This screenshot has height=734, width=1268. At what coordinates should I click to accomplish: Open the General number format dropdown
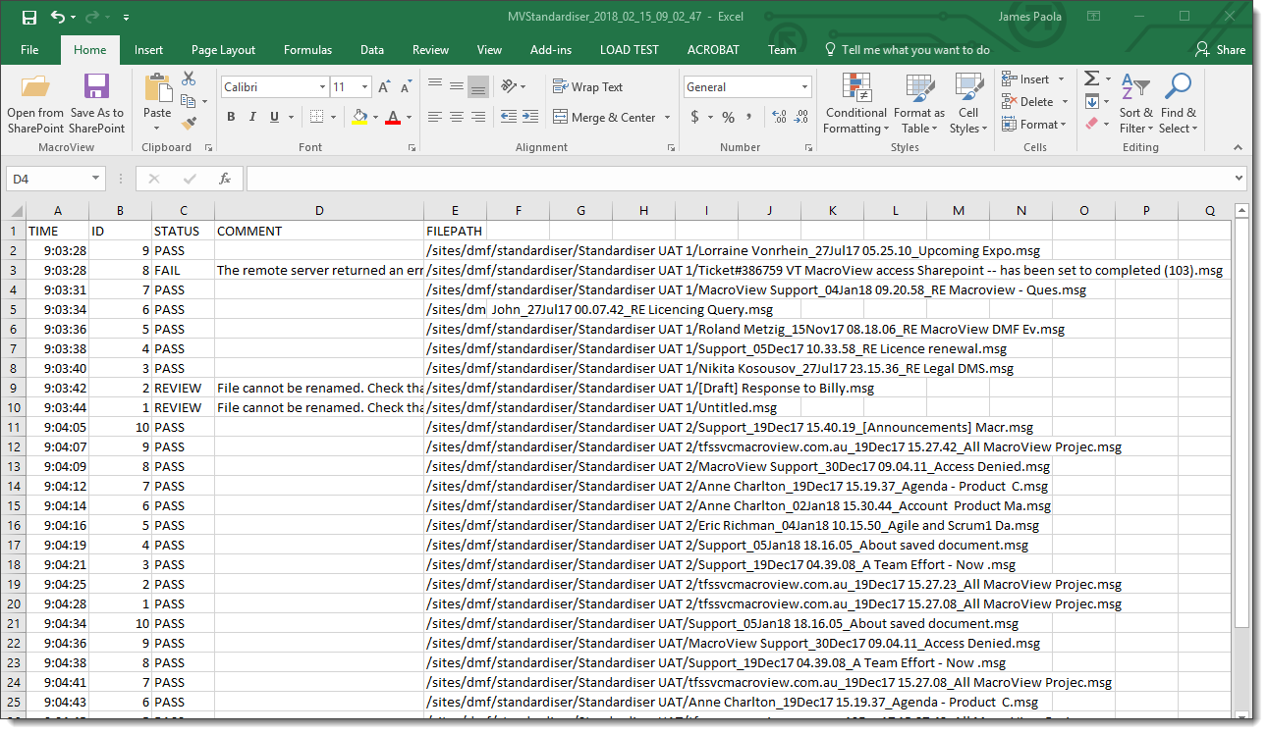(805, 87)
